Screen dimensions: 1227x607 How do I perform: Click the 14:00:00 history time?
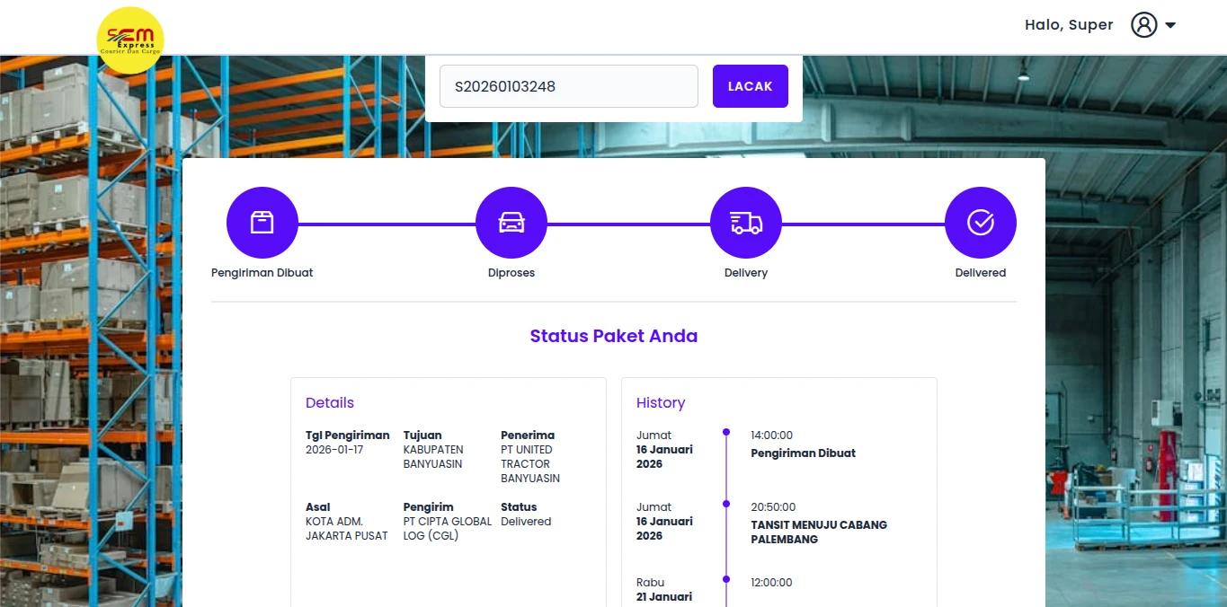tap(772, 435)
